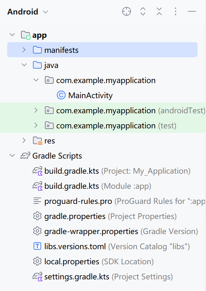Image resolution: width=206 pixels, height=291 pixels.
Task: Expand the res folder
Action: coord(24,141)
